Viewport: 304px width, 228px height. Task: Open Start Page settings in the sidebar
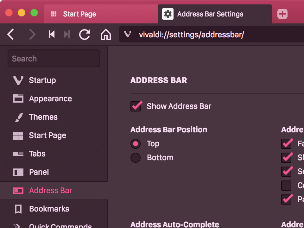[x=54, y=135]
